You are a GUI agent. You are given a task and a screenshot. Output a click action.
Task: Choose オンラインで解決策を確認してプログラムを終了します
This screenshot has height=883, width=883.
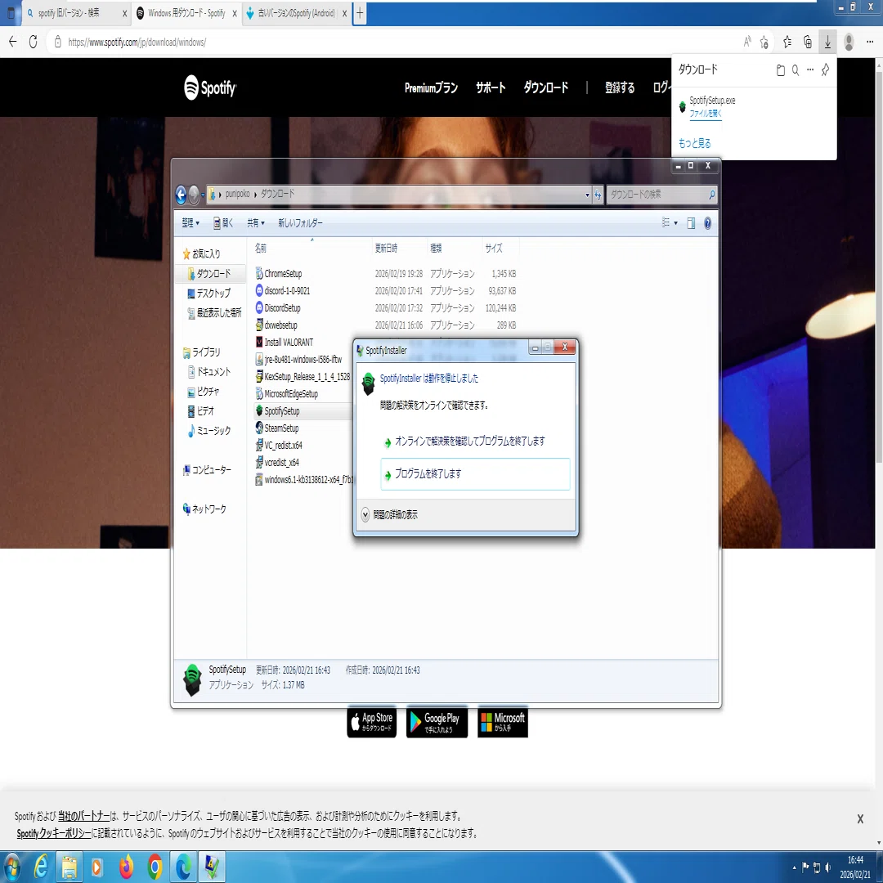click(x=469, y=441)
